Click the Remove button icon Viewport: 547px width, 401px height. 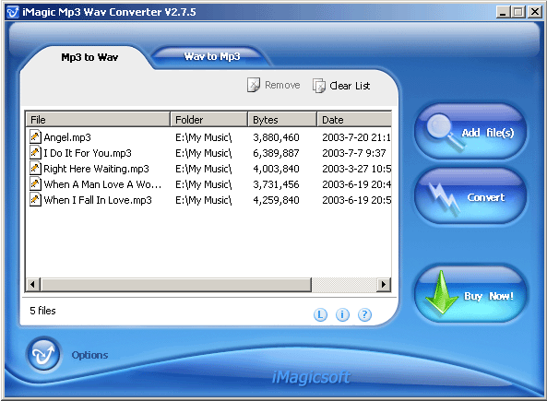coord(254,85)
